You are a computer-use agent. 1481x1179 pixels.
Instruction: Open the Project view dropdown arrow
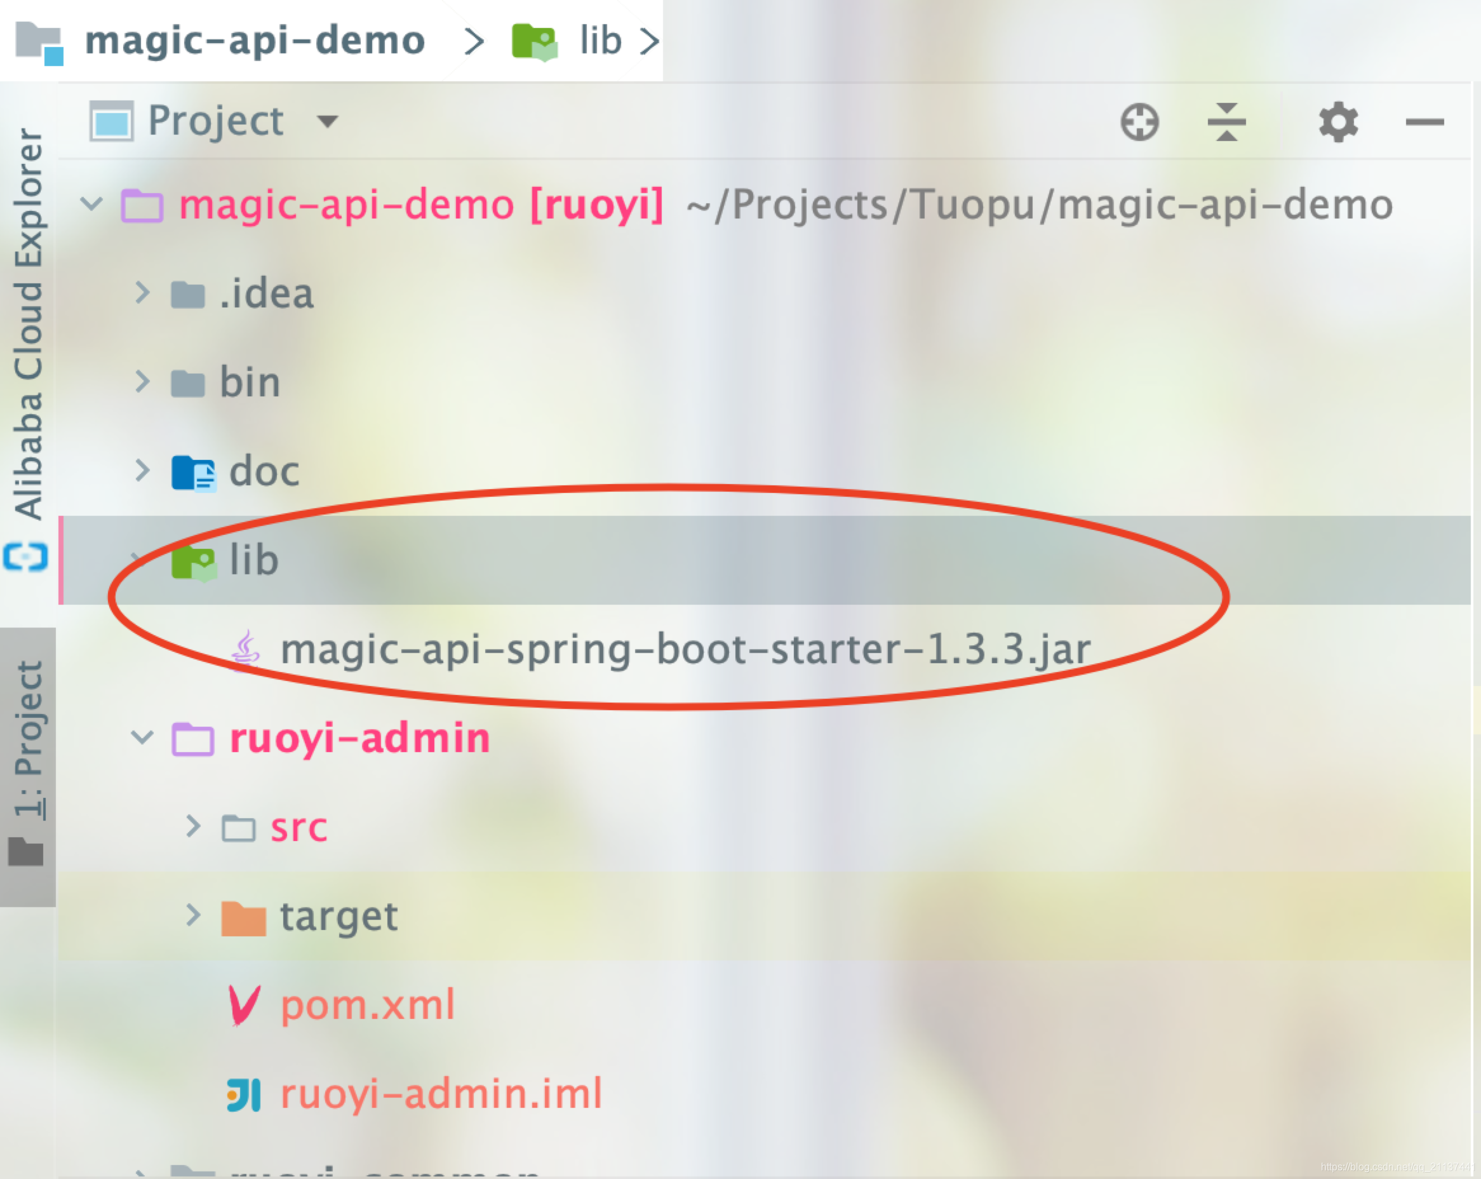(328, 121)
